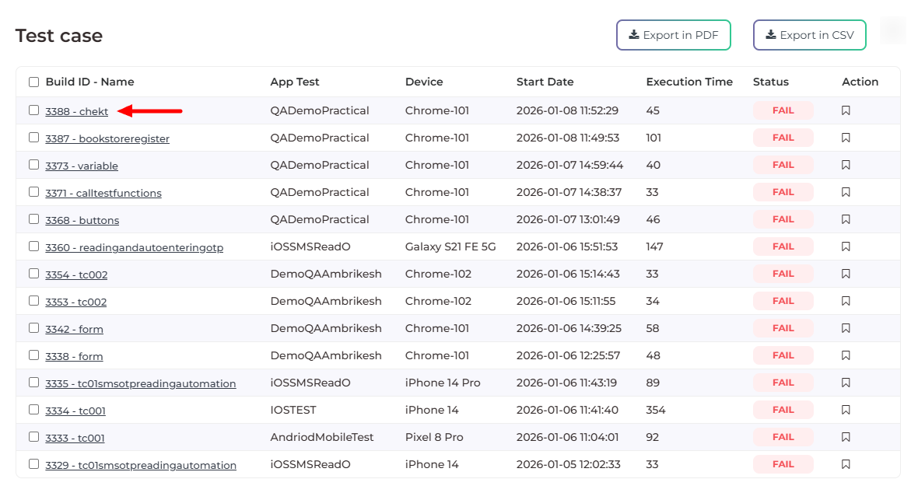Click bookmark icon for 3387 - bookstoreregister
This screenshot has height=493, width=918.
click(846, 138)
